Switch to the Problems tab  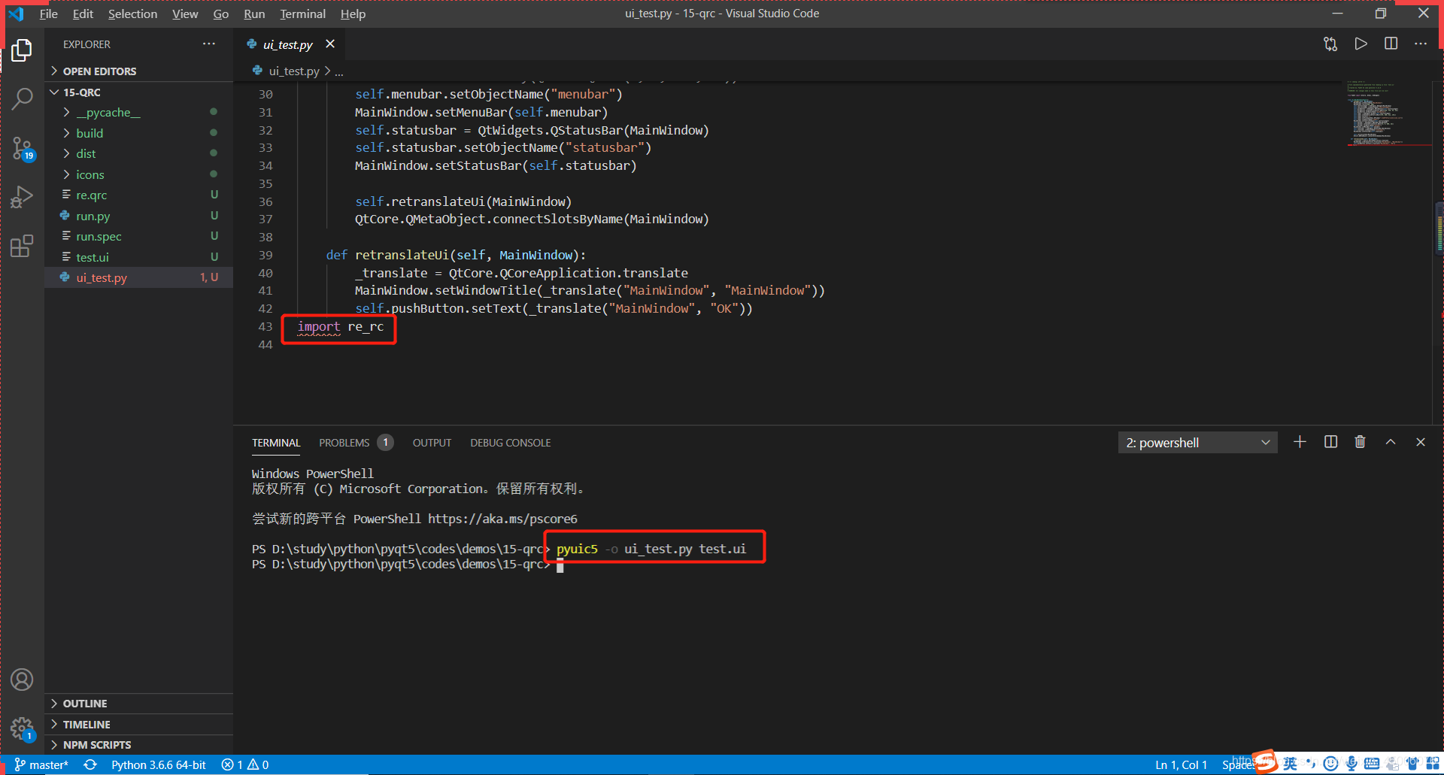355,443
